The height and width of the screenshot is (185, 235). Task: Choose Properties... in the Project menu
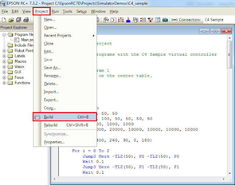(65, 142)
